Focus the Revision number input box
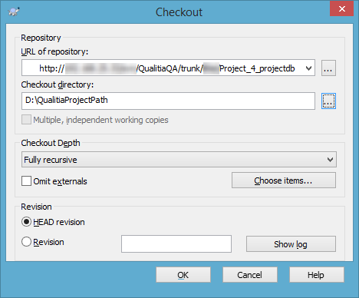This screenshot has height=298, width=359. click(176, 244)
